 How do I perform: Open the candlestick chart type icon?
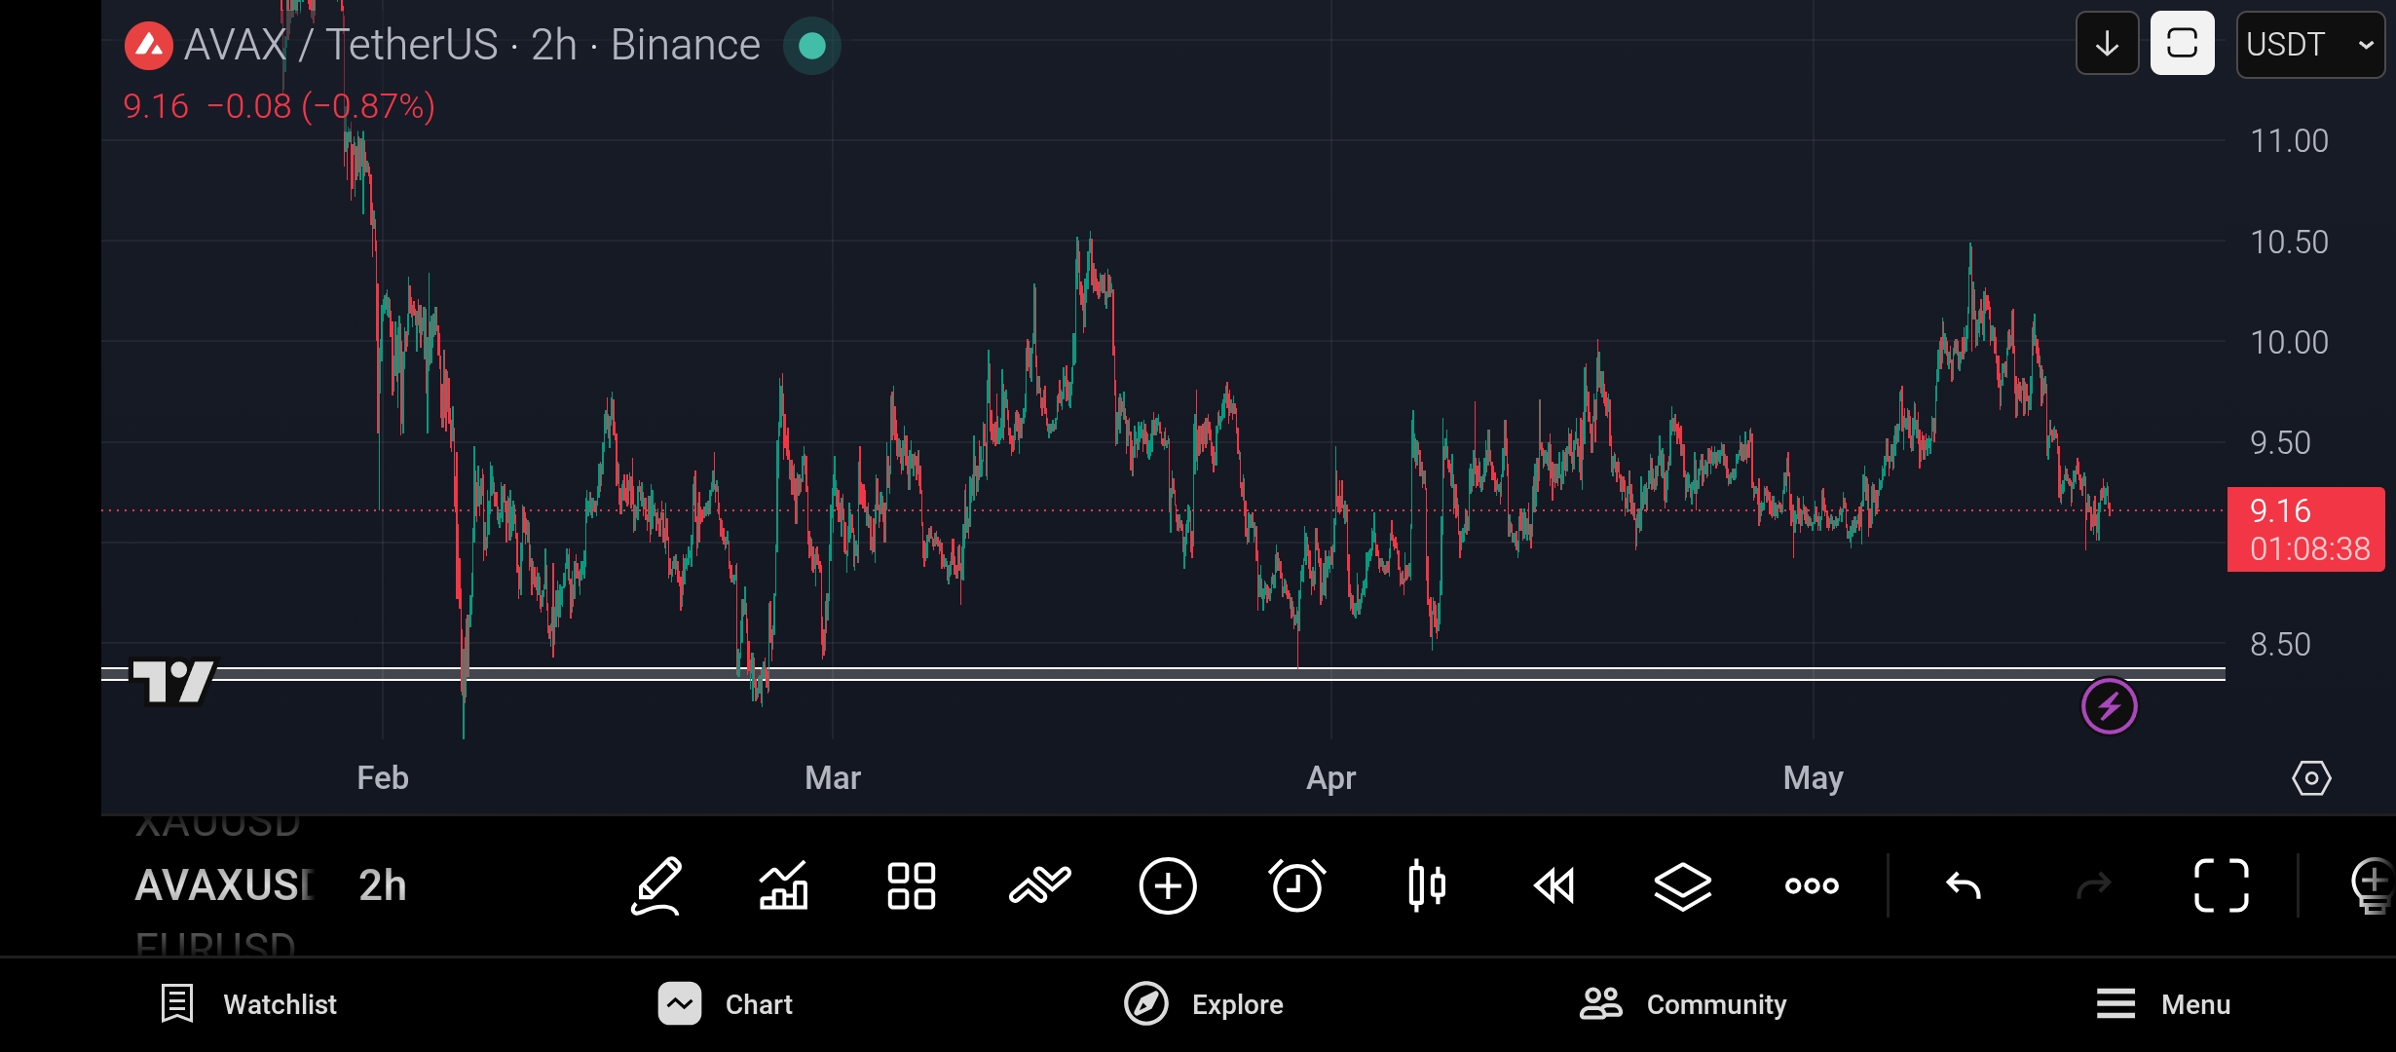click(x=1427, y=885)
